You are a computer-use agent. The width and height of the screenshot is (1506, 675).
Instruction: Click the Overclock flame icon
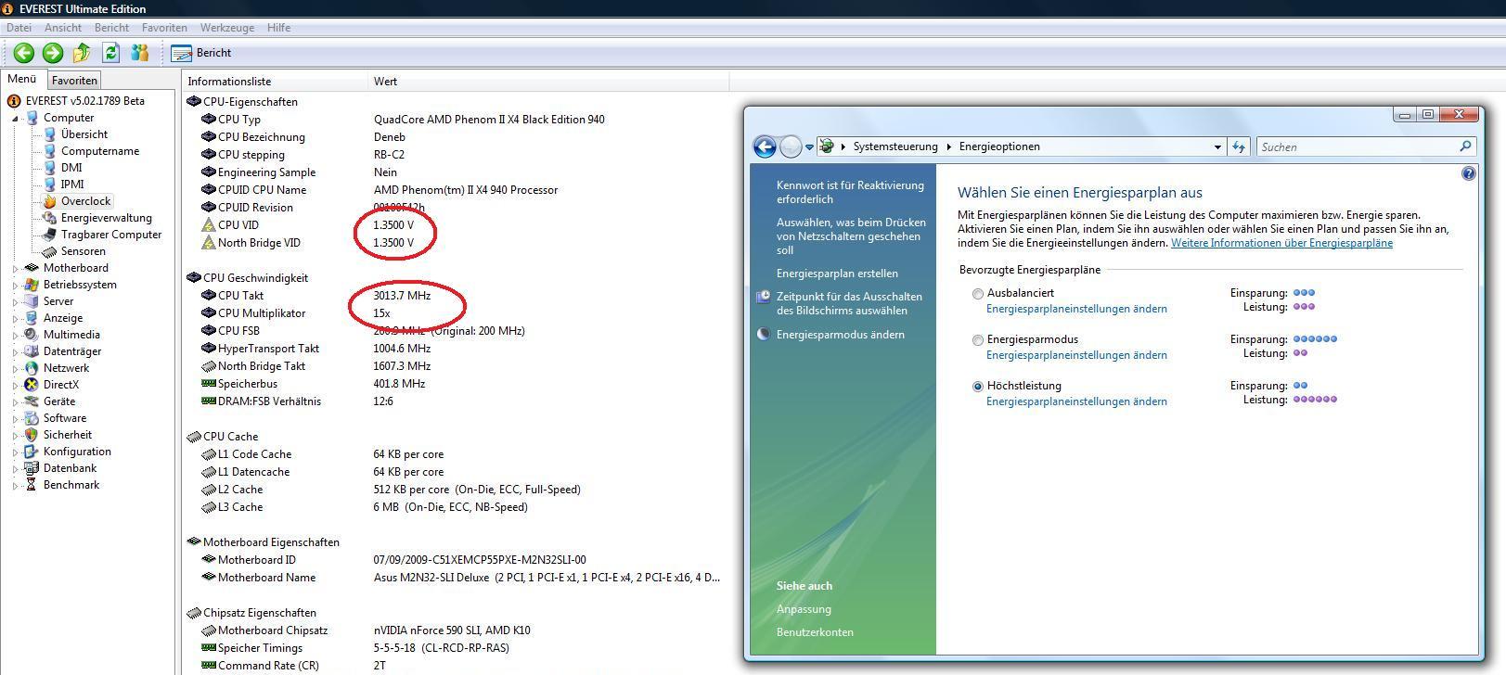[50, 201]
